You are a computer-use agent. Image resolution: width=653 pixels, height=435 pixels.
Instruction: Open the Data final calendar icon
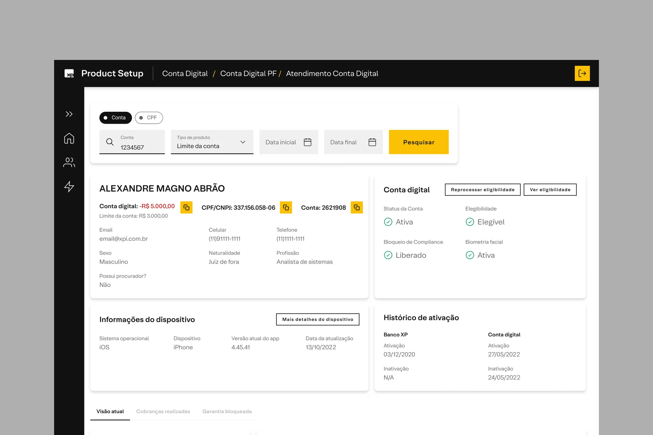click(372, 142)
